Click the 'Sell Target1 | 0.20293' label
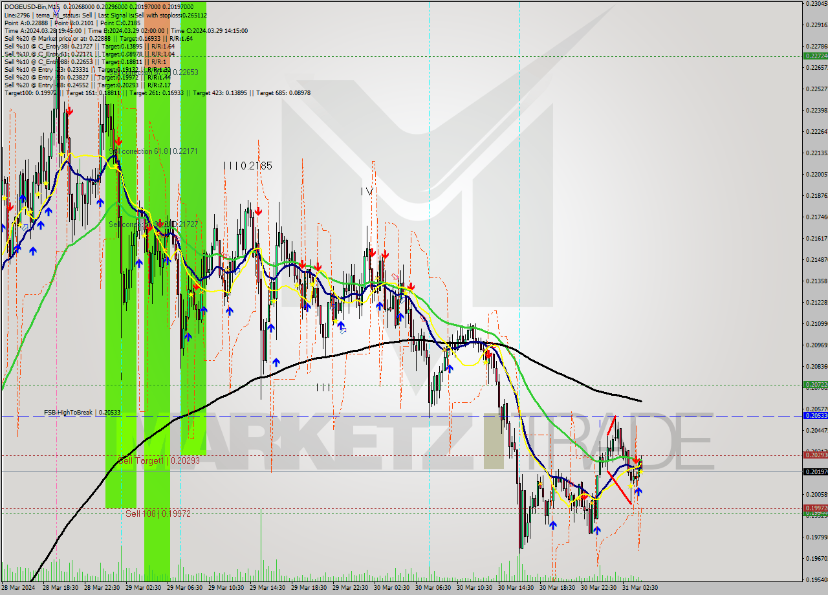The width and height of the screenshot is (828, 595). [158, 460]
